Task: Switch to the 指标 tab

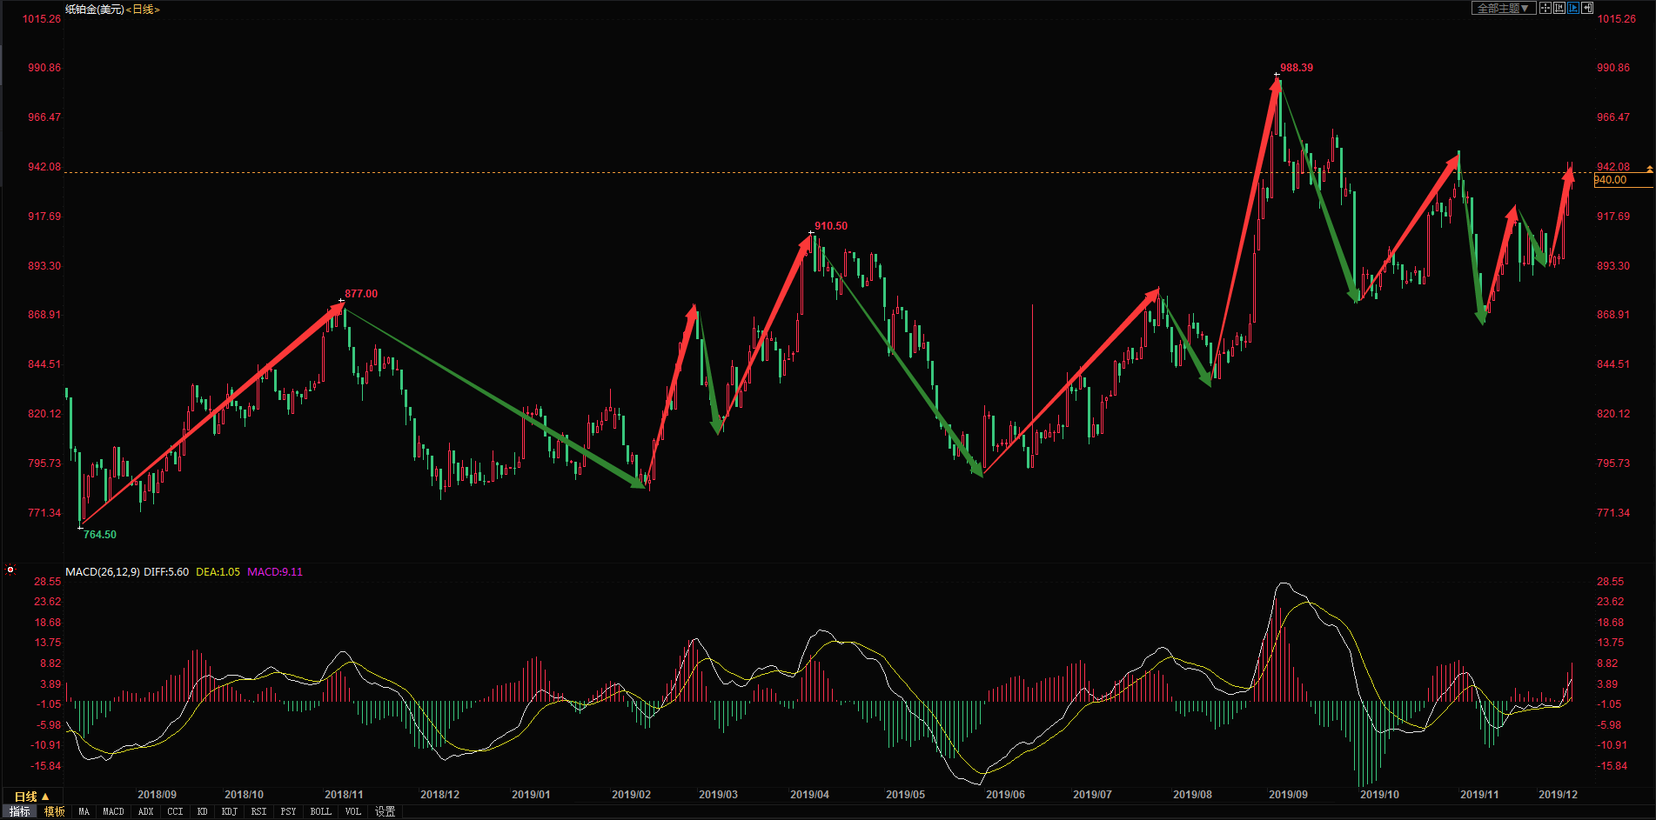Action: [x=19, y=811]
